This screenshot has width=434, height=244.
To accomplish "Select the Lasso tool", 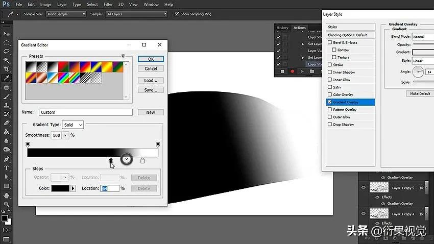I will click(x=7, y=51).
